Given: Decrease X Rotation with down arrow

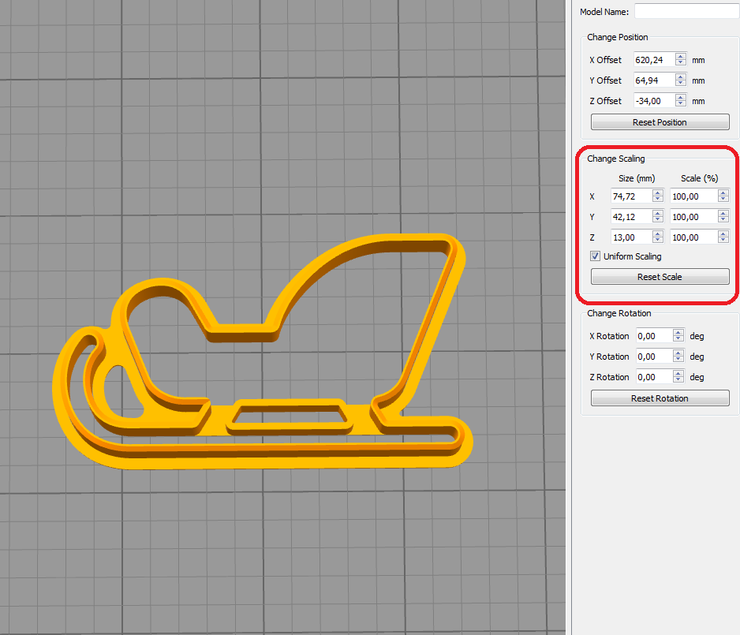Looking at the screenshot, I should coord(678,340).
